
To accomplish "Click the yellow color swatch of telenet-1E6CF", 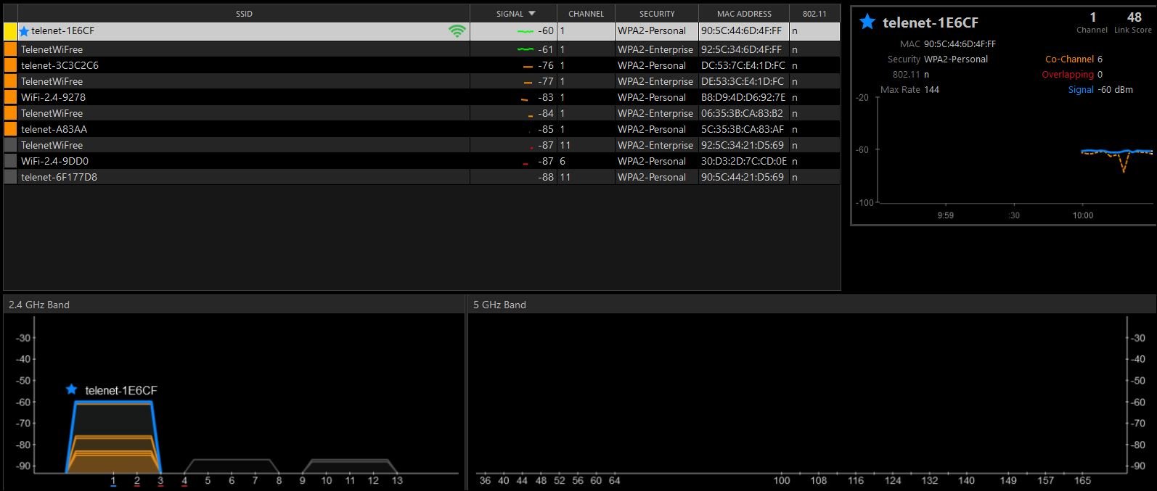I will tap(10, 31).
